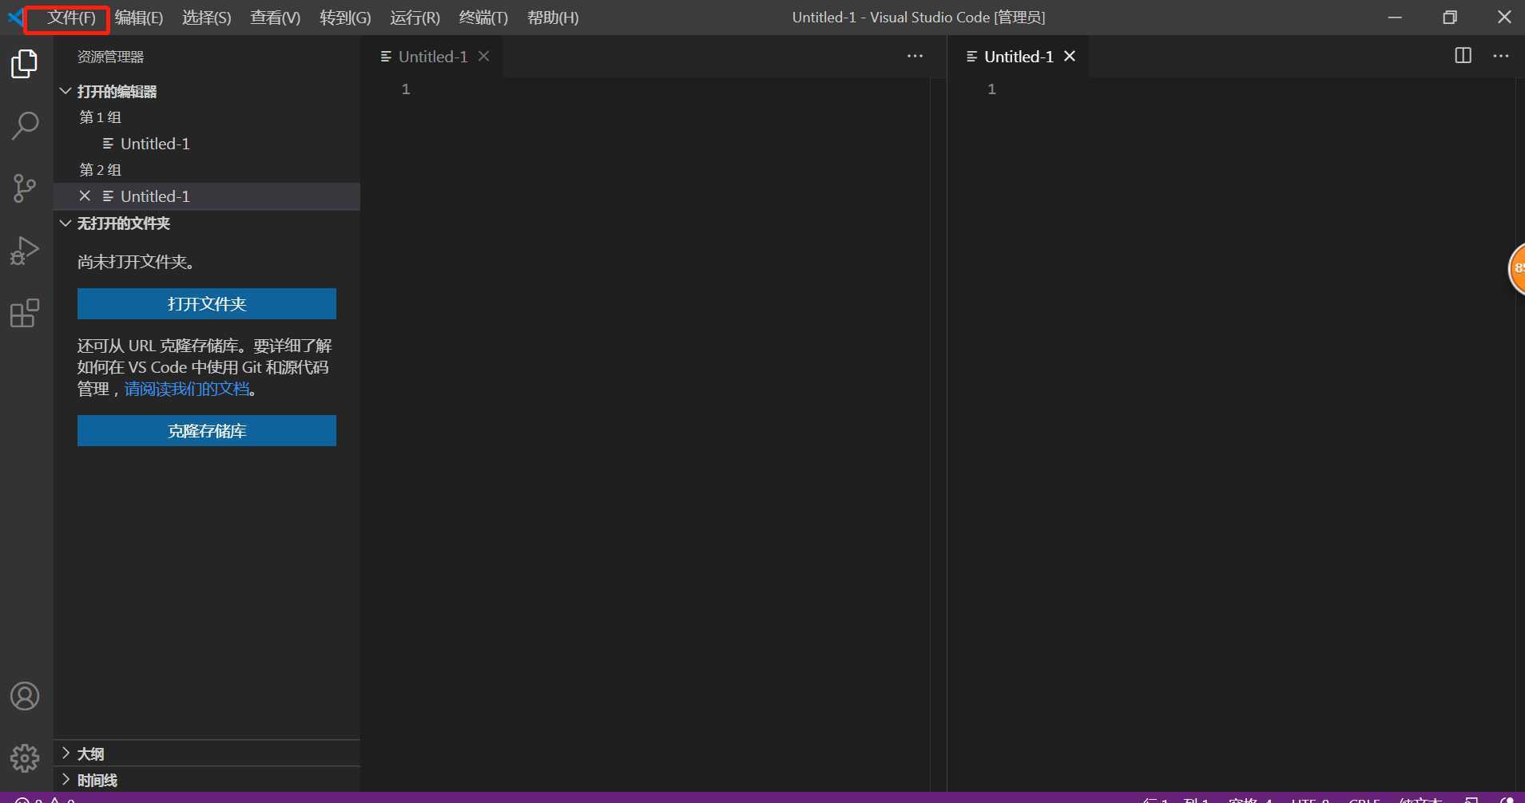Open the Manage gear icon
The image size is (1525, 803).
(x=25, y=758)
